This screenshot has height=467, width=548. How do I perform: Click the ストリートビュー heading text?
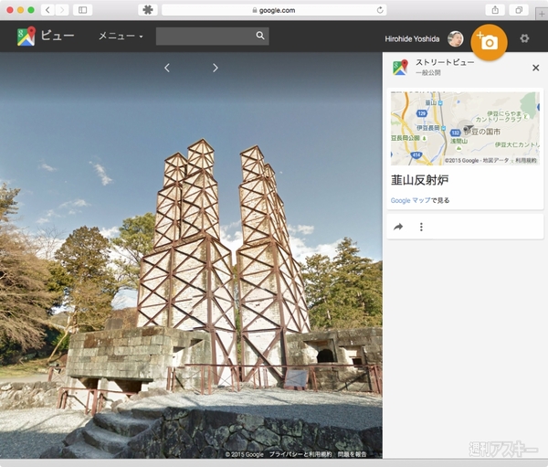point(445,63)
